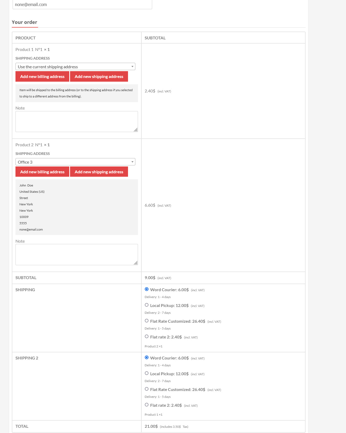This screenshot has height=433, width=346.
Task: Select Word Courier under Shipping 2
Action: (147, 358)
